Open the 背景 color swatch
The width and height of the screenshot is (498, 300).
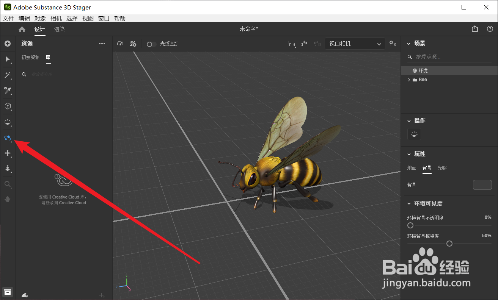pos(482,185)
